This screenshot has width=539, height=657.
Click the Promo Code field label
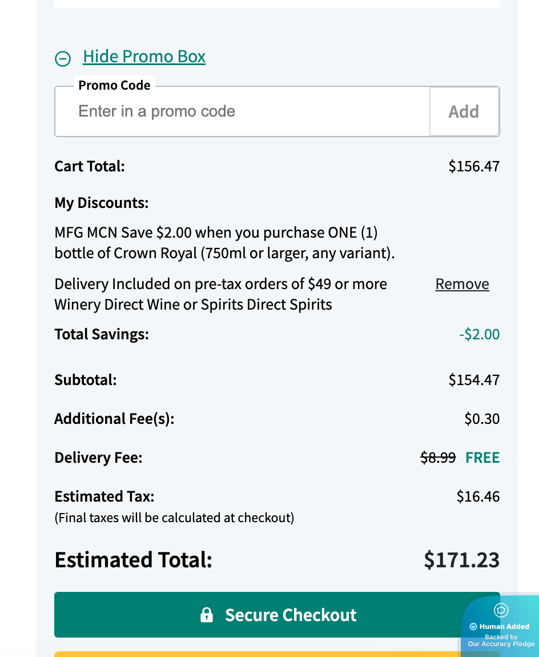click(x=114, y=85)
